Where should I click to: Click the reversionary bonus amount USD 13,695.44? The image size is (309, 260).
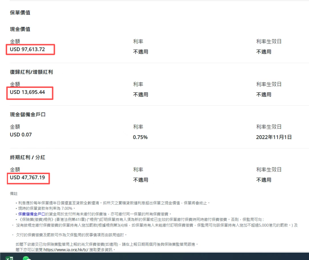tap(27, 92)
